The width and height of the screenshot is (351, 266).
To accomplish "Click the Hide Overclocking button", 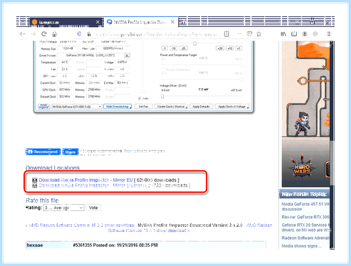I will tap(118, 106).
